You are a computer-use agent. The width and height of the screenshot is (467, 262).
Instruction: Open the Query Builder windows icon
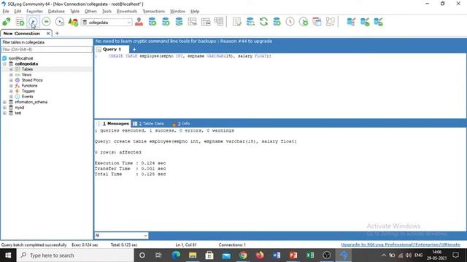[x=317, y=22]
